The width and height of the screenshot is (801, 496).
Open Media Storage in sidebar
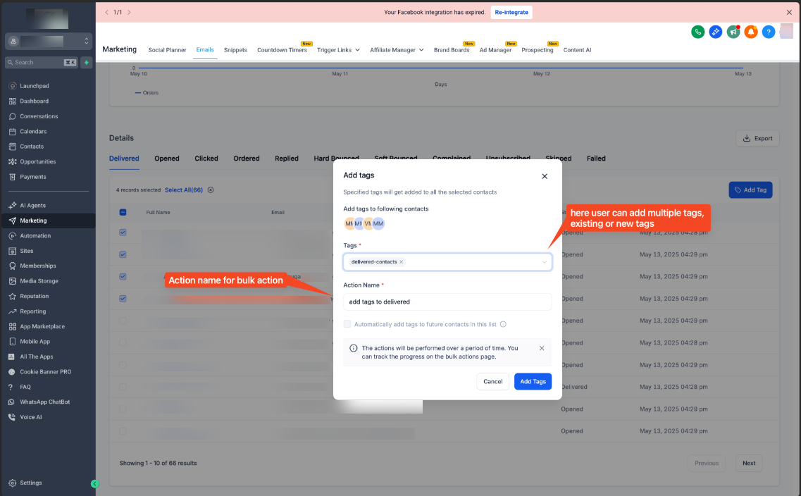39,281
